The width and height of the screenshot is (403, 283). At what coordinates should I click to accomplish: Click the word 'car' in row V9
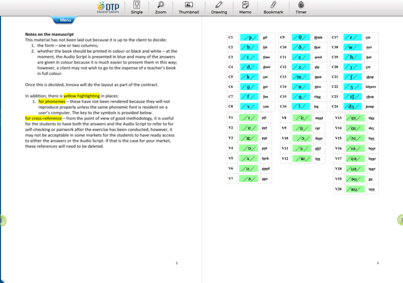click(x=318, y=128)
